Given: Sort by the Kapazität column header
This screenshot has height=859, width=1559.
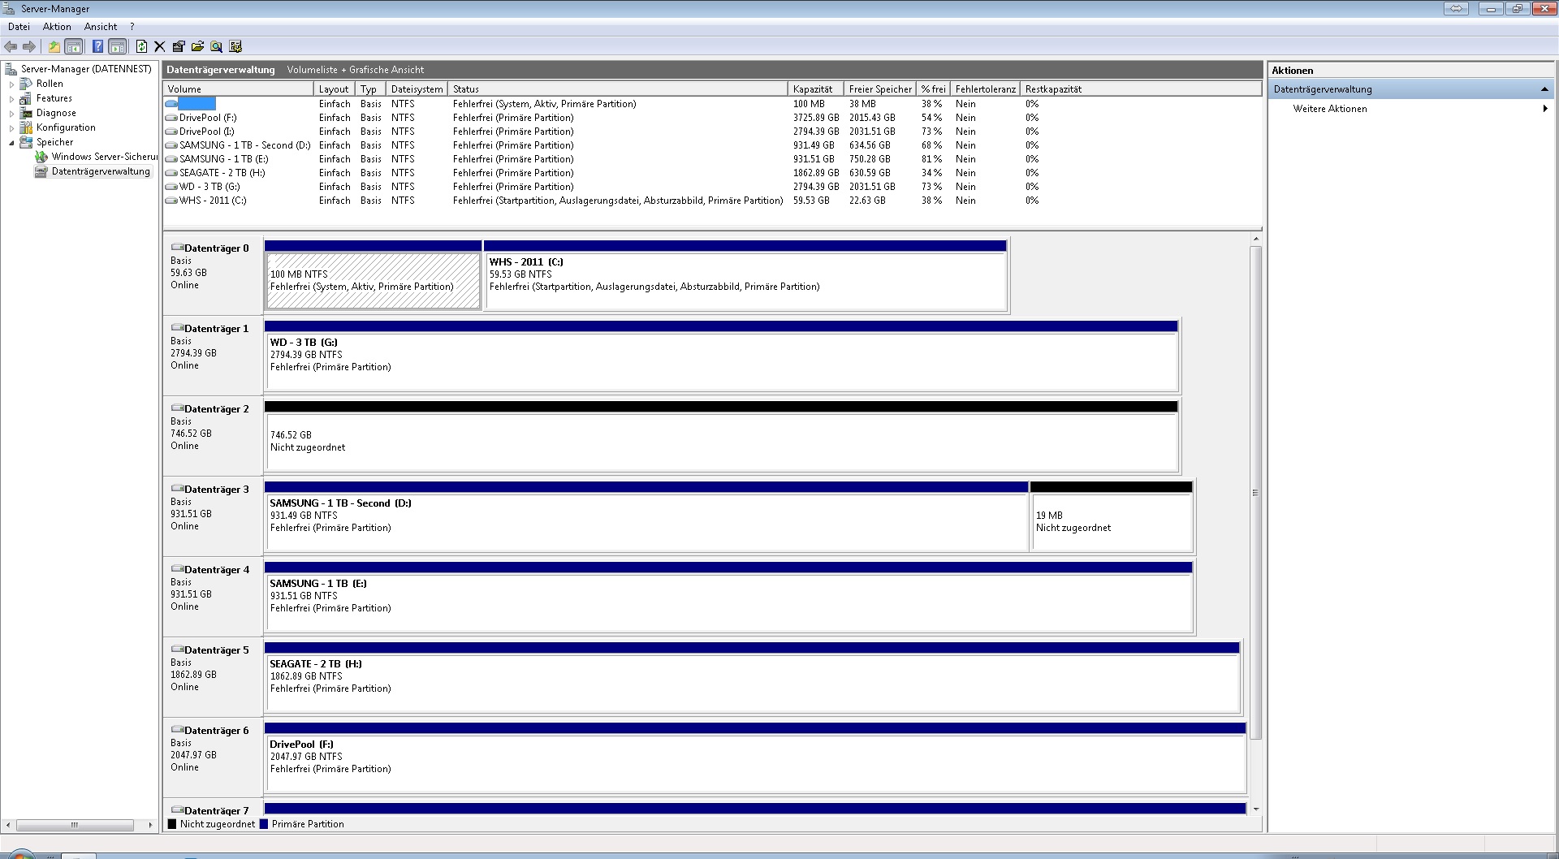Looking at the screenshot, I should coord(815,89).
